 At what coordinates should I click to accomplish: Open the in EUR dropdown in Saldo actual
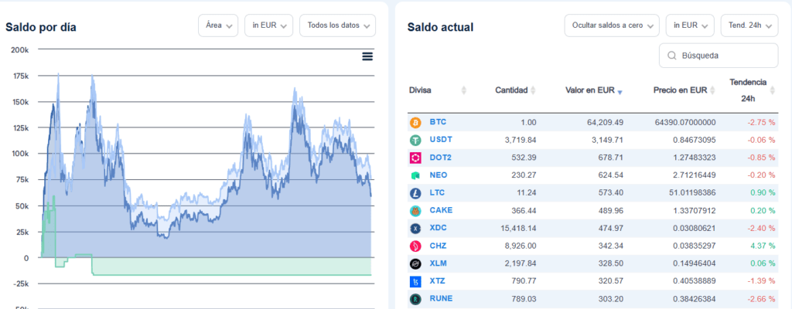pyautogui.click(x=690, y=25)
